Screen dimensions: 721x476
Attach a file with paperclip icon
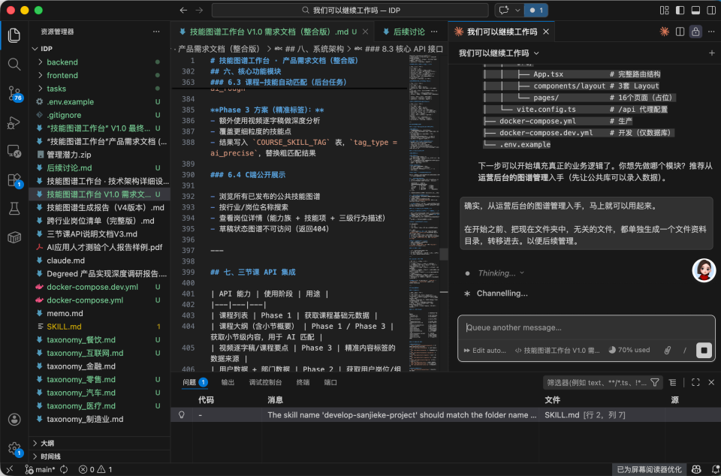(x=667, y=350)
